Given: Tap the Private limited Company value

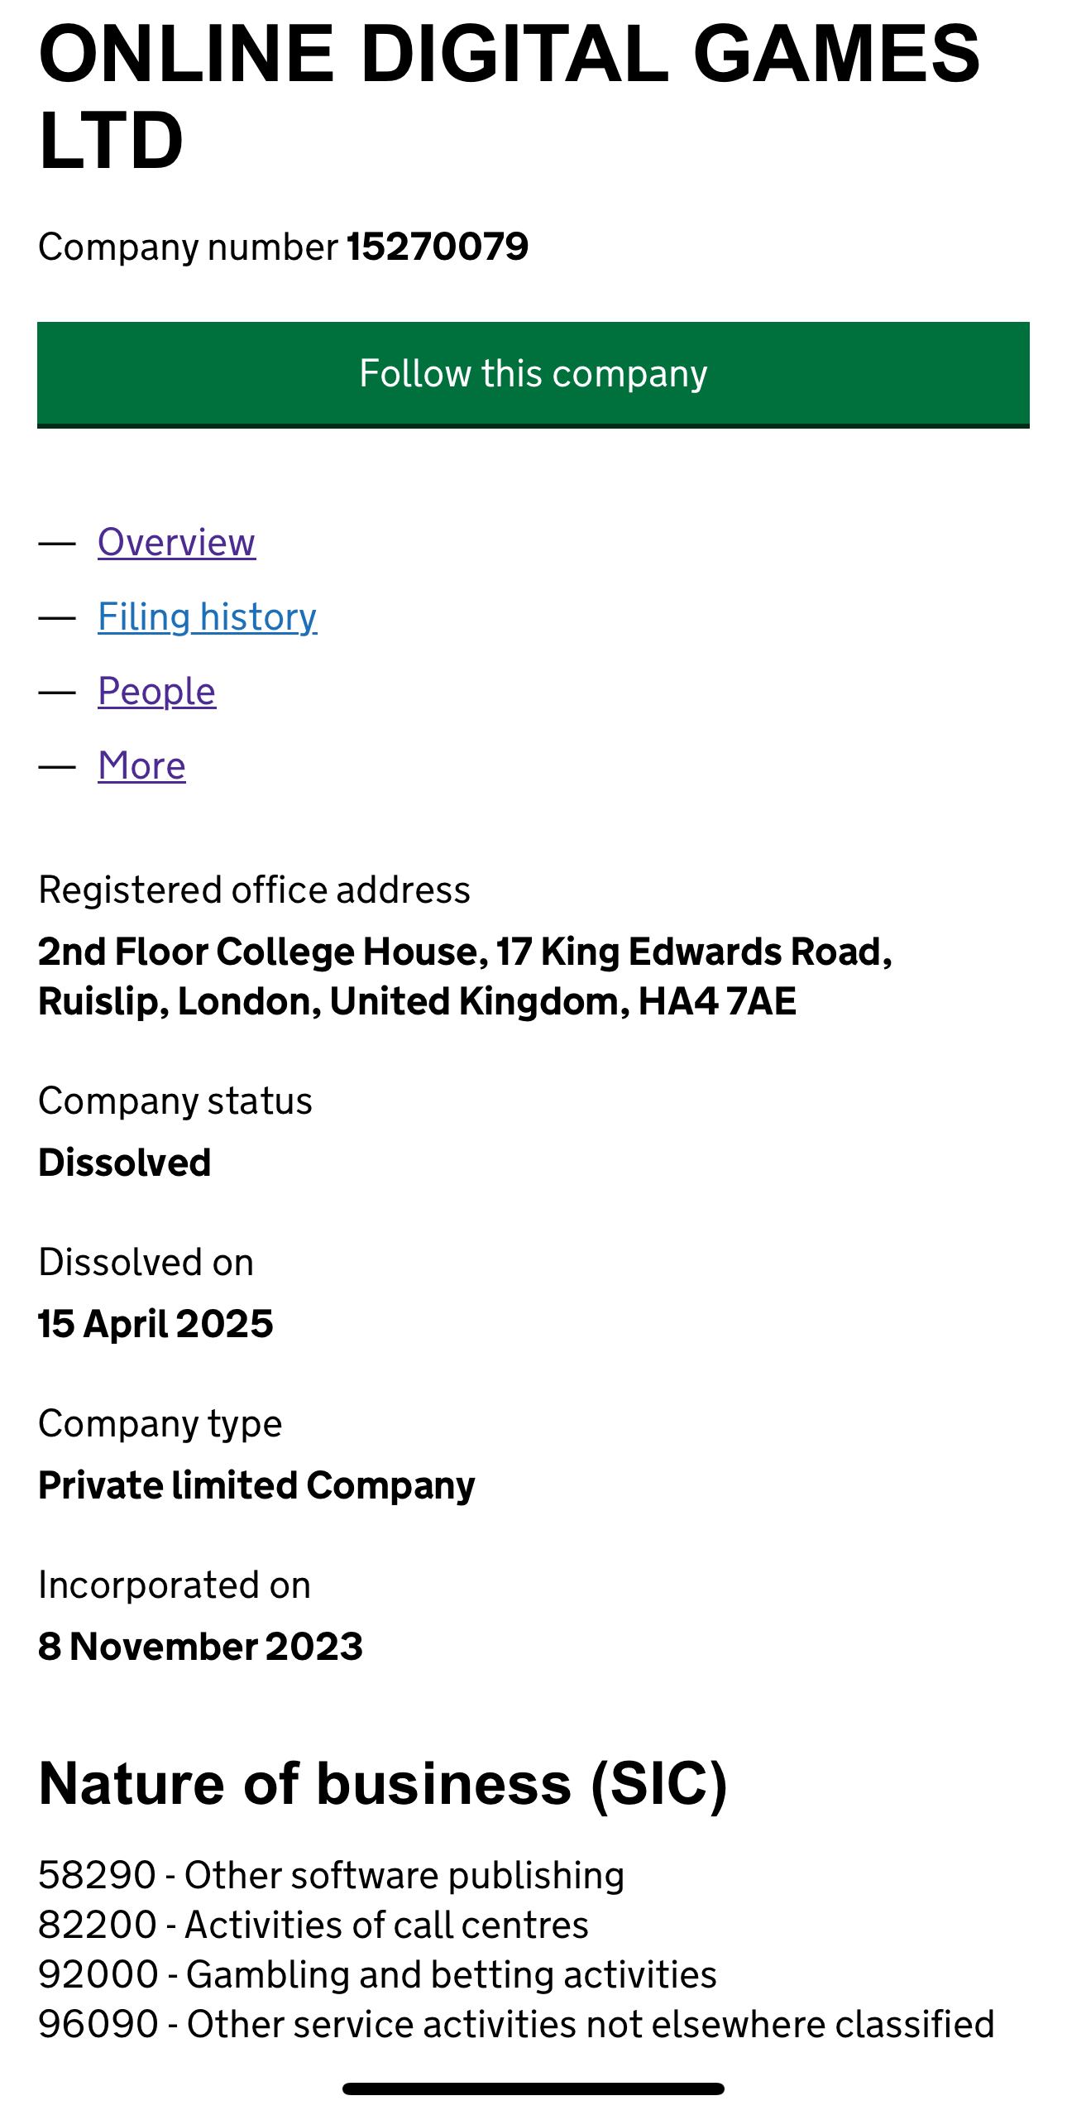Looking at the screenshot, I should [256, 1485].
